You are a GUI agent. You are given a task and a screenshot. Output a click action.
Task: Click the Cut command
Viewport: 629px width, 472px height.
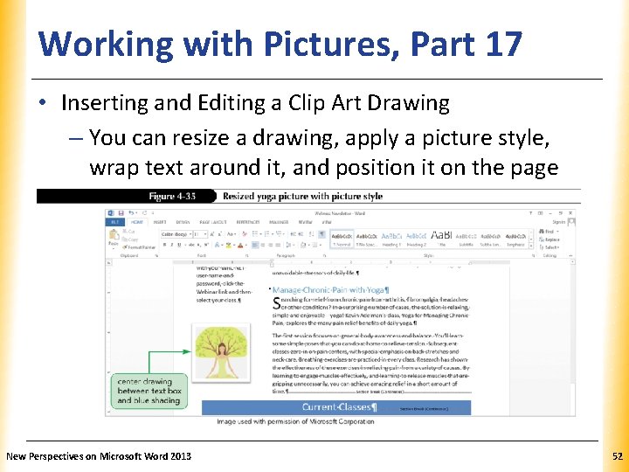point(128,232)
